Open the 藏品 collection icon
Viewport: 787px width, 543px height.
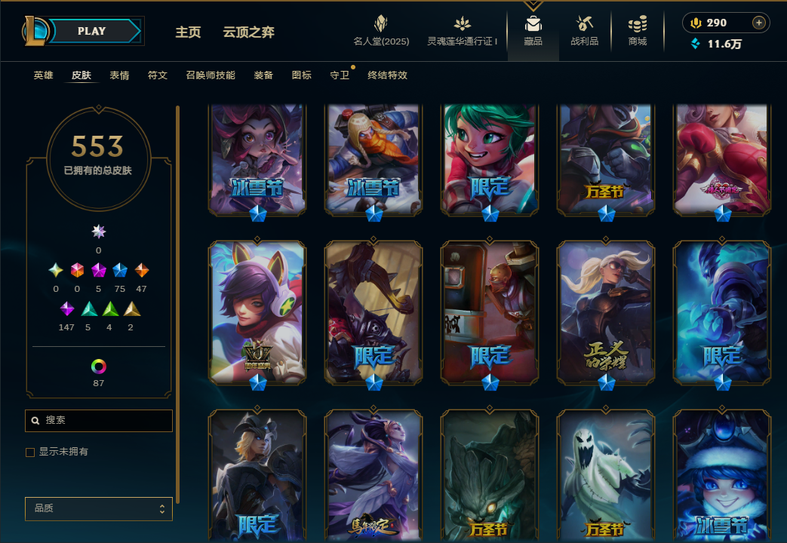pos(533,23)
